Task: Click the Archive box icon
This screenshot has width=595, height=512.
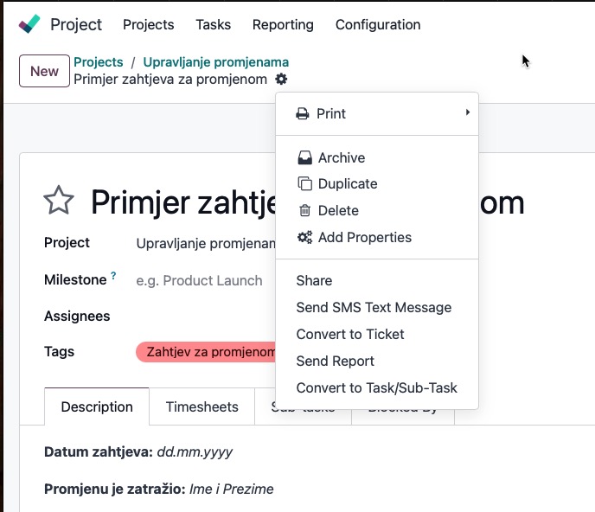Action: [304, 157]
